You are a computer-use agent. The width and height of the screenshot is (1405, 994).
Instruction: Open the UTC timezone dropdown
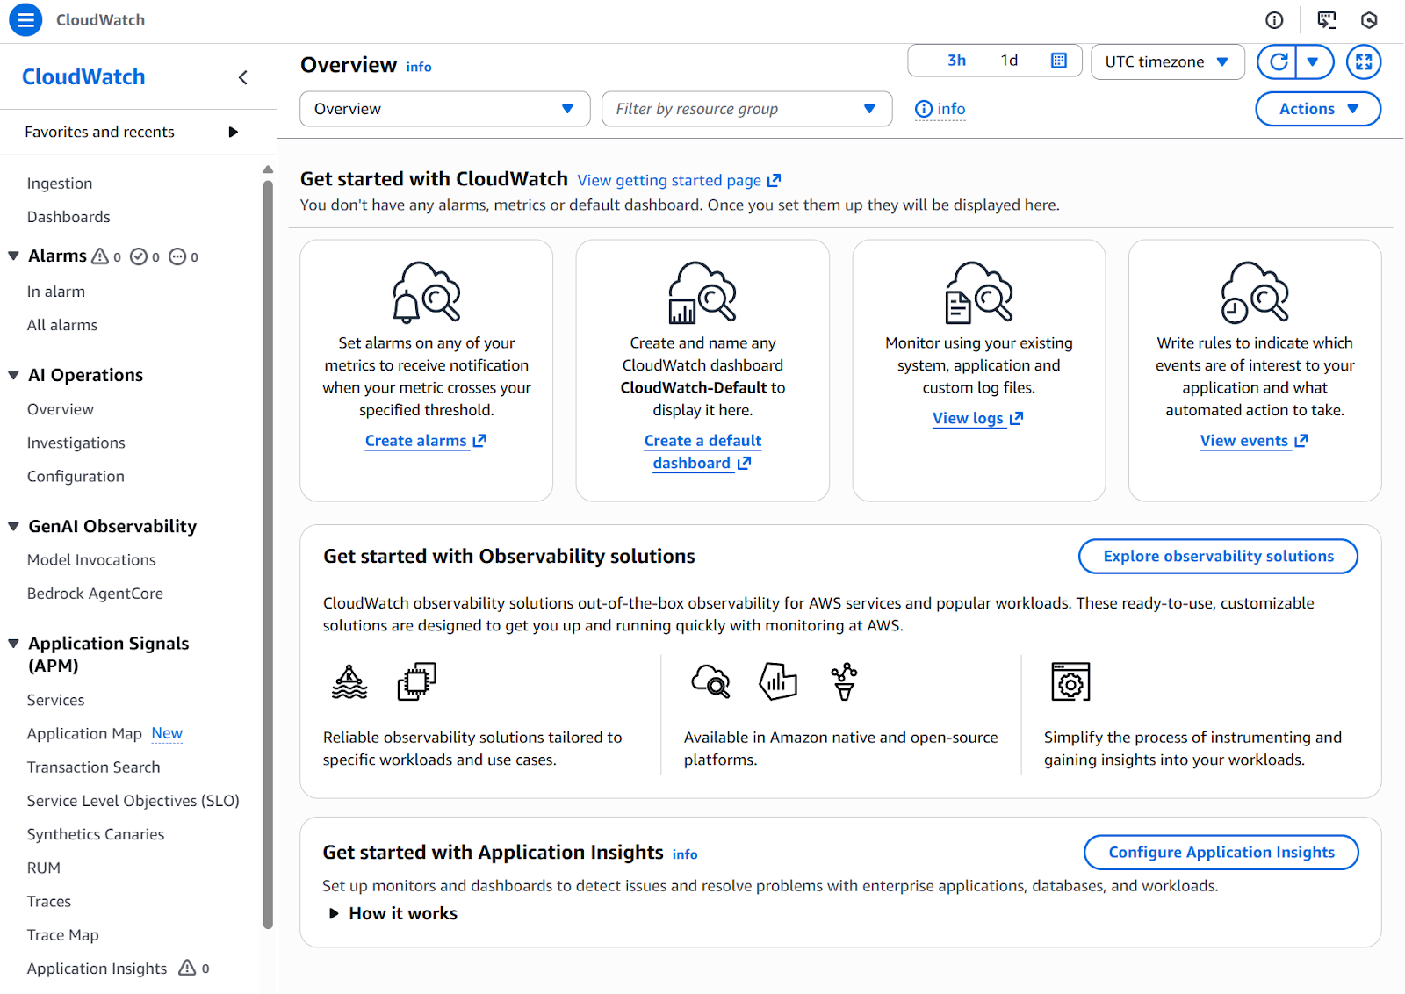tap(1167, 61)
